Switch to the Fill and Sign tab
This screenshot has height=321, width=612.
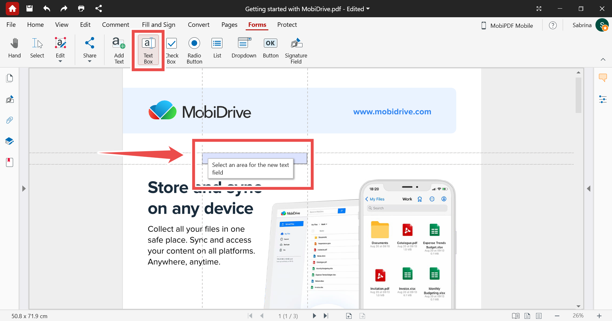159,25
